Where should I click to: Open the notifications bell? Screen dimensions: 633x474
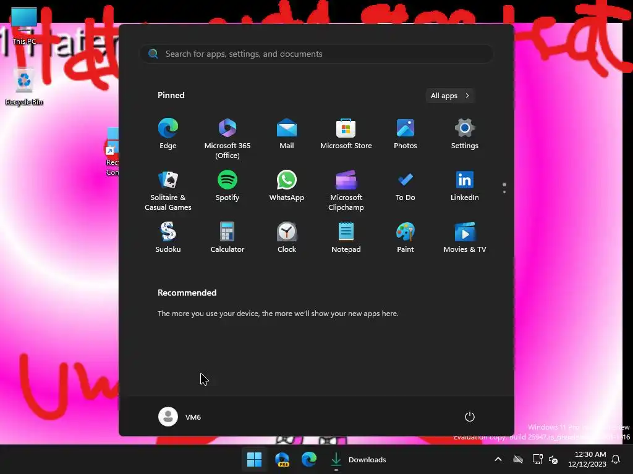(616, 459)
